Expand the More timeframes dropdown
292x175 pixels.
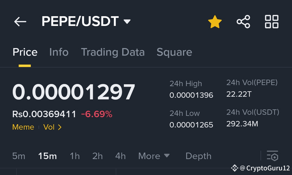tap(154, 156)
